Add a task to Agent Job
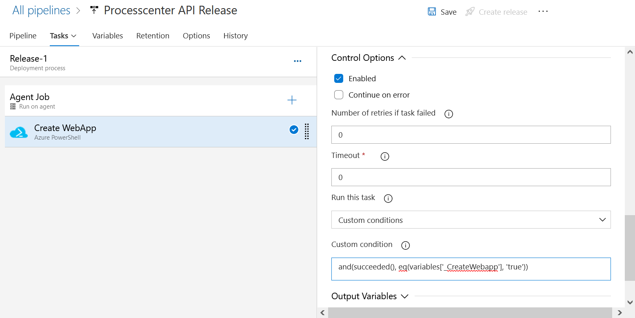Image resolution: width=635 pixels, height=318 pixels. click(x=292, y=100)
